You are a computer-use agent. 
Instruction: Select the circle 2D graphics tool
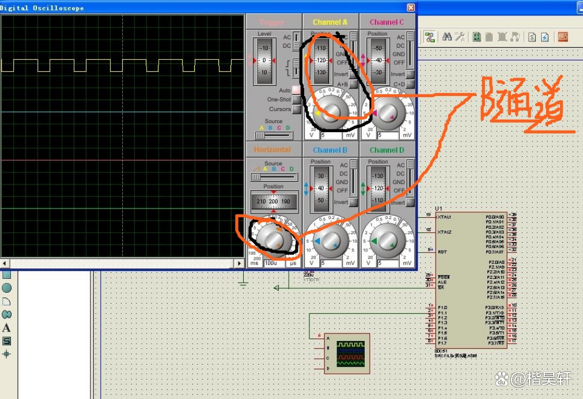tap(7, 288)
